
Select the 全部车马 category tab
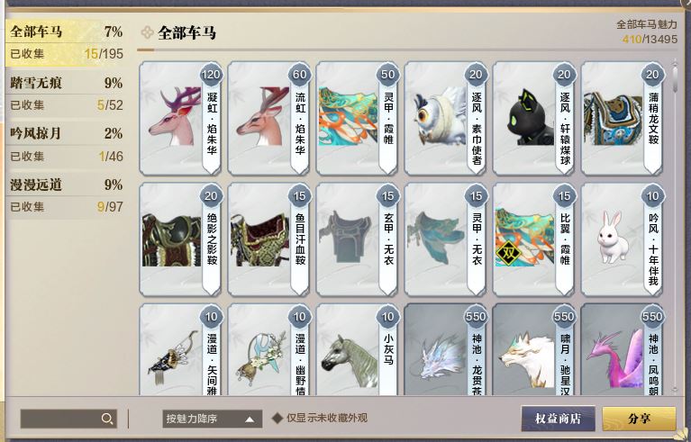click(x=66, y=42)
